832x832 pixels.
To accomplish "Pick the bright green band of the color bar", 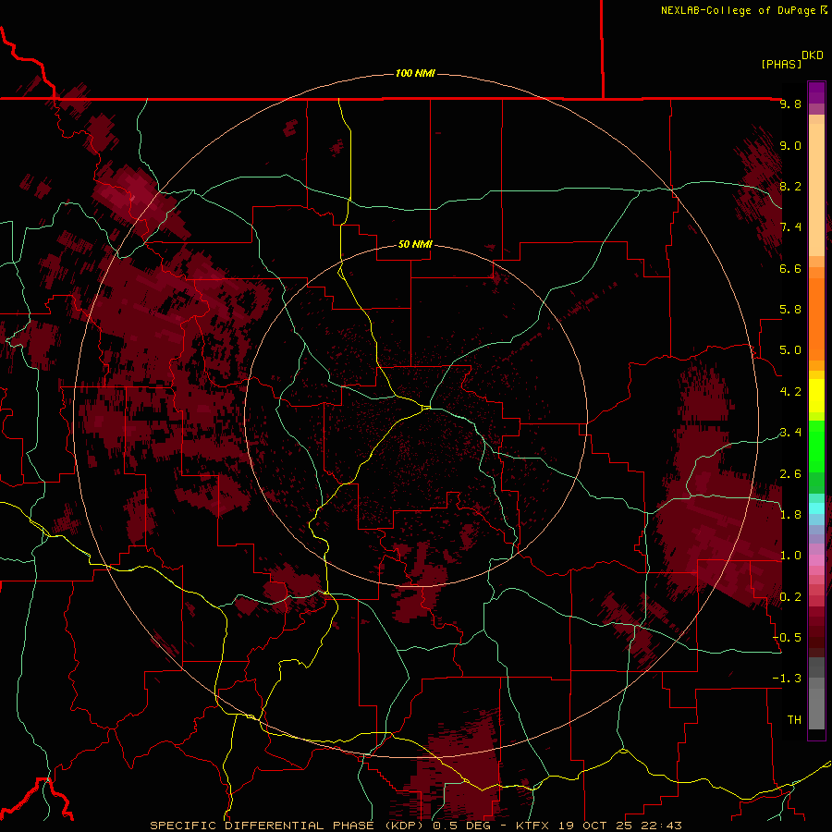I will [x=816, y=446].
